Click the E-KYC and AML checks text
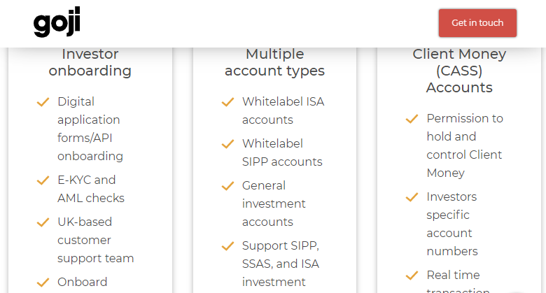This screenshot has height=293, width=546. [91, 189]
